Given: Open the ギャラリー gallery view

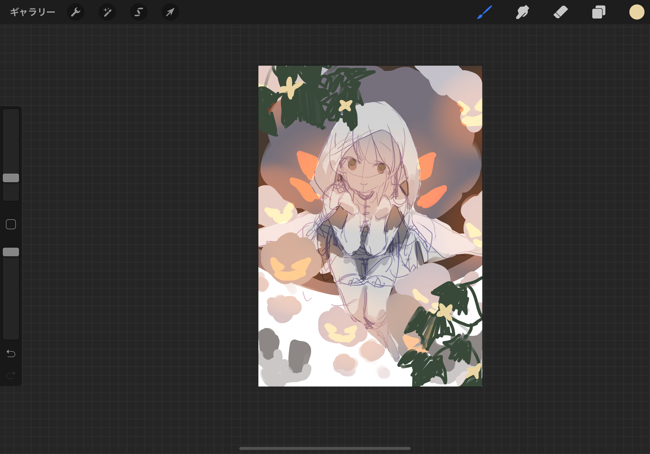Looking at the screenshot, I should 32,12.
